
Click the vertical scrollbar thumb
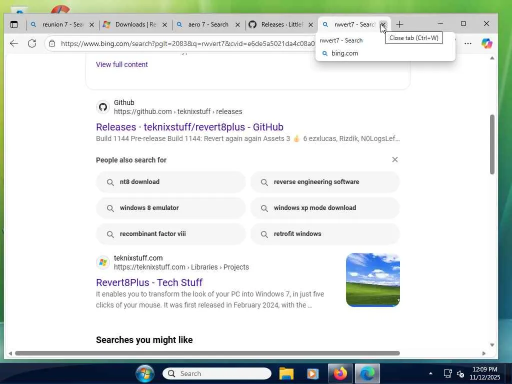[492, 144]
